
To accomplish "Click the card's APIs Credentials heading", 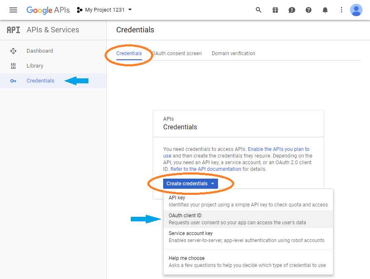I will click(180, 124).
